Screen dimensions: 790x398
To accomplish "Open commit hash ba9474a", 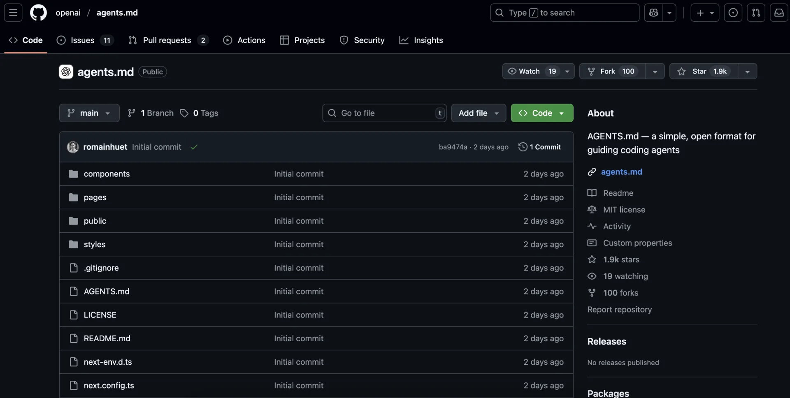I will [453, 147].
